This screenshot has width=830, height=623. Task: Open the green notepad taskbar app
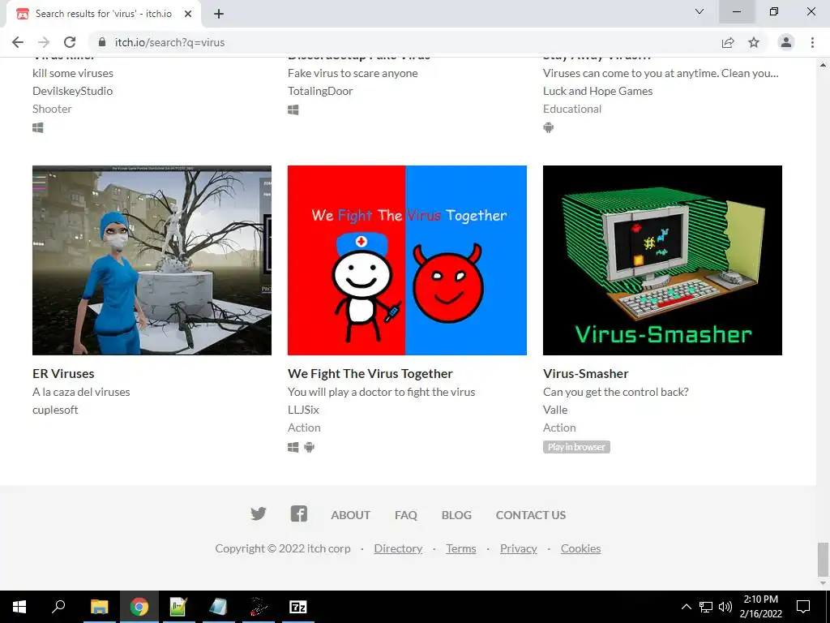coord(178,607)
